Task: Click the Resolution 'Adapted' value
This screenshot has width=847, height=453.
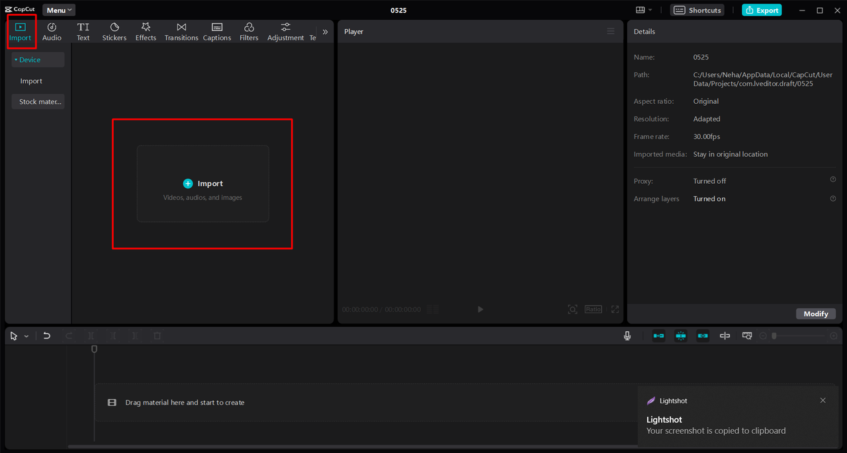Action: click(x=707, y=119)
